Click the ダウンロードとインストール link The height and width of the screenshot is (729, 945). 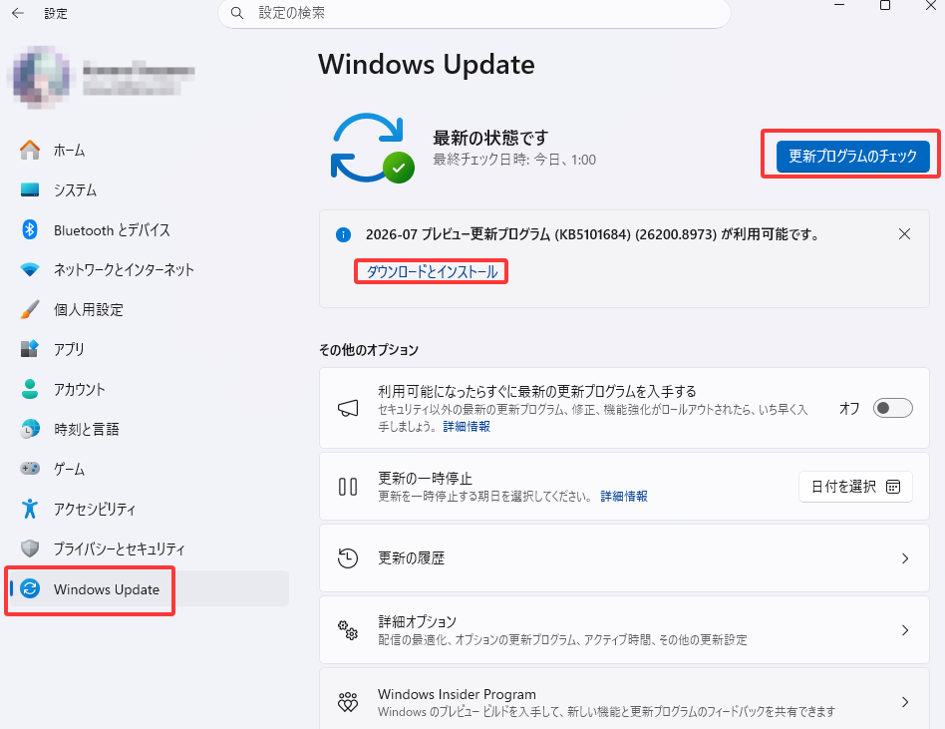click(x=432, y=272)
